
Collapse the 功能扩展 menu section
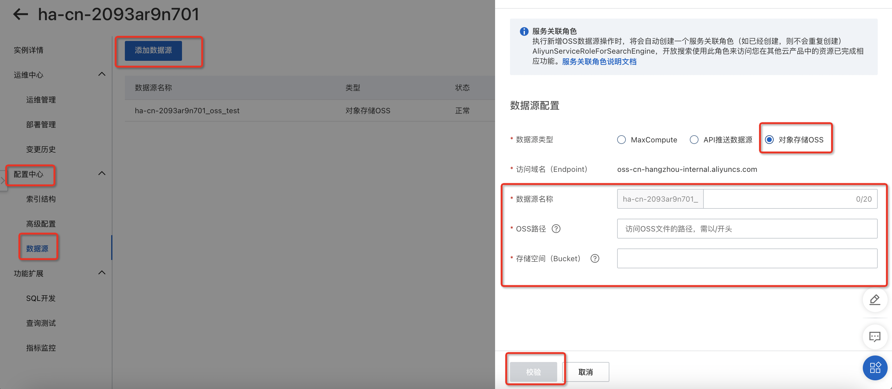coord(102,273)
